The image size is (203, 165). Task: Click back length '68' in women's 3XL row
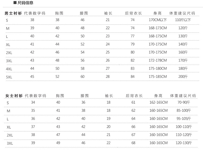133,143
